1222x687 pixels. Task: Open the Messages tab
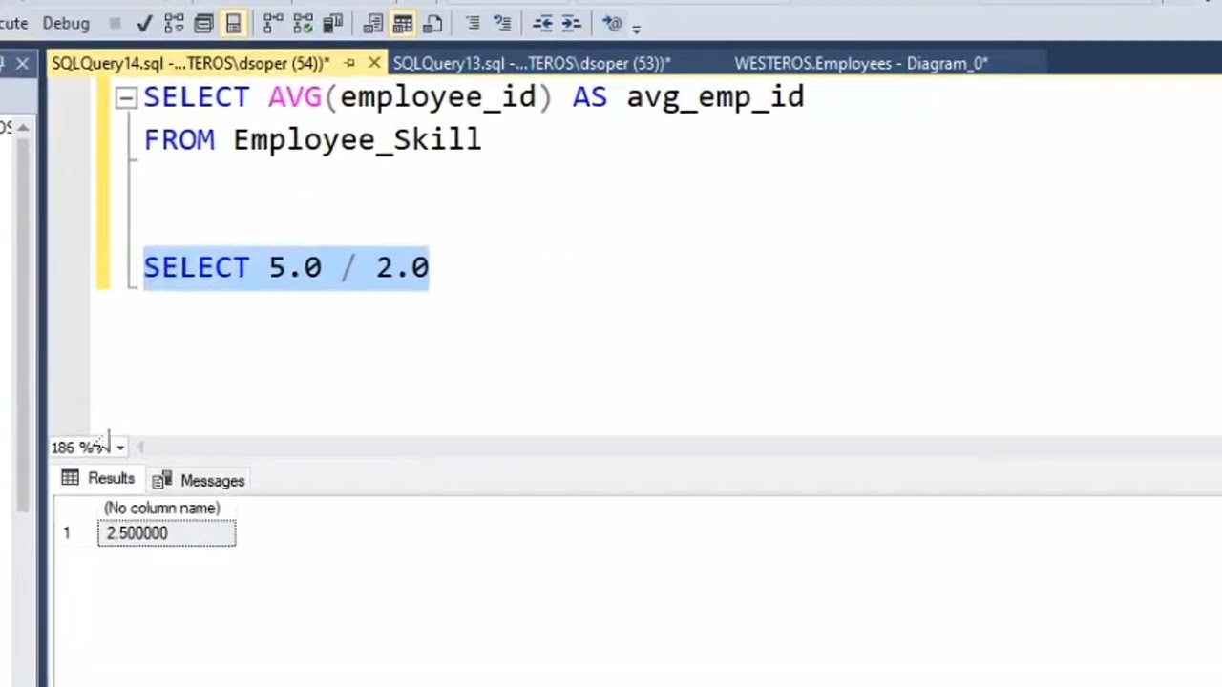click(x=200, y=480)
